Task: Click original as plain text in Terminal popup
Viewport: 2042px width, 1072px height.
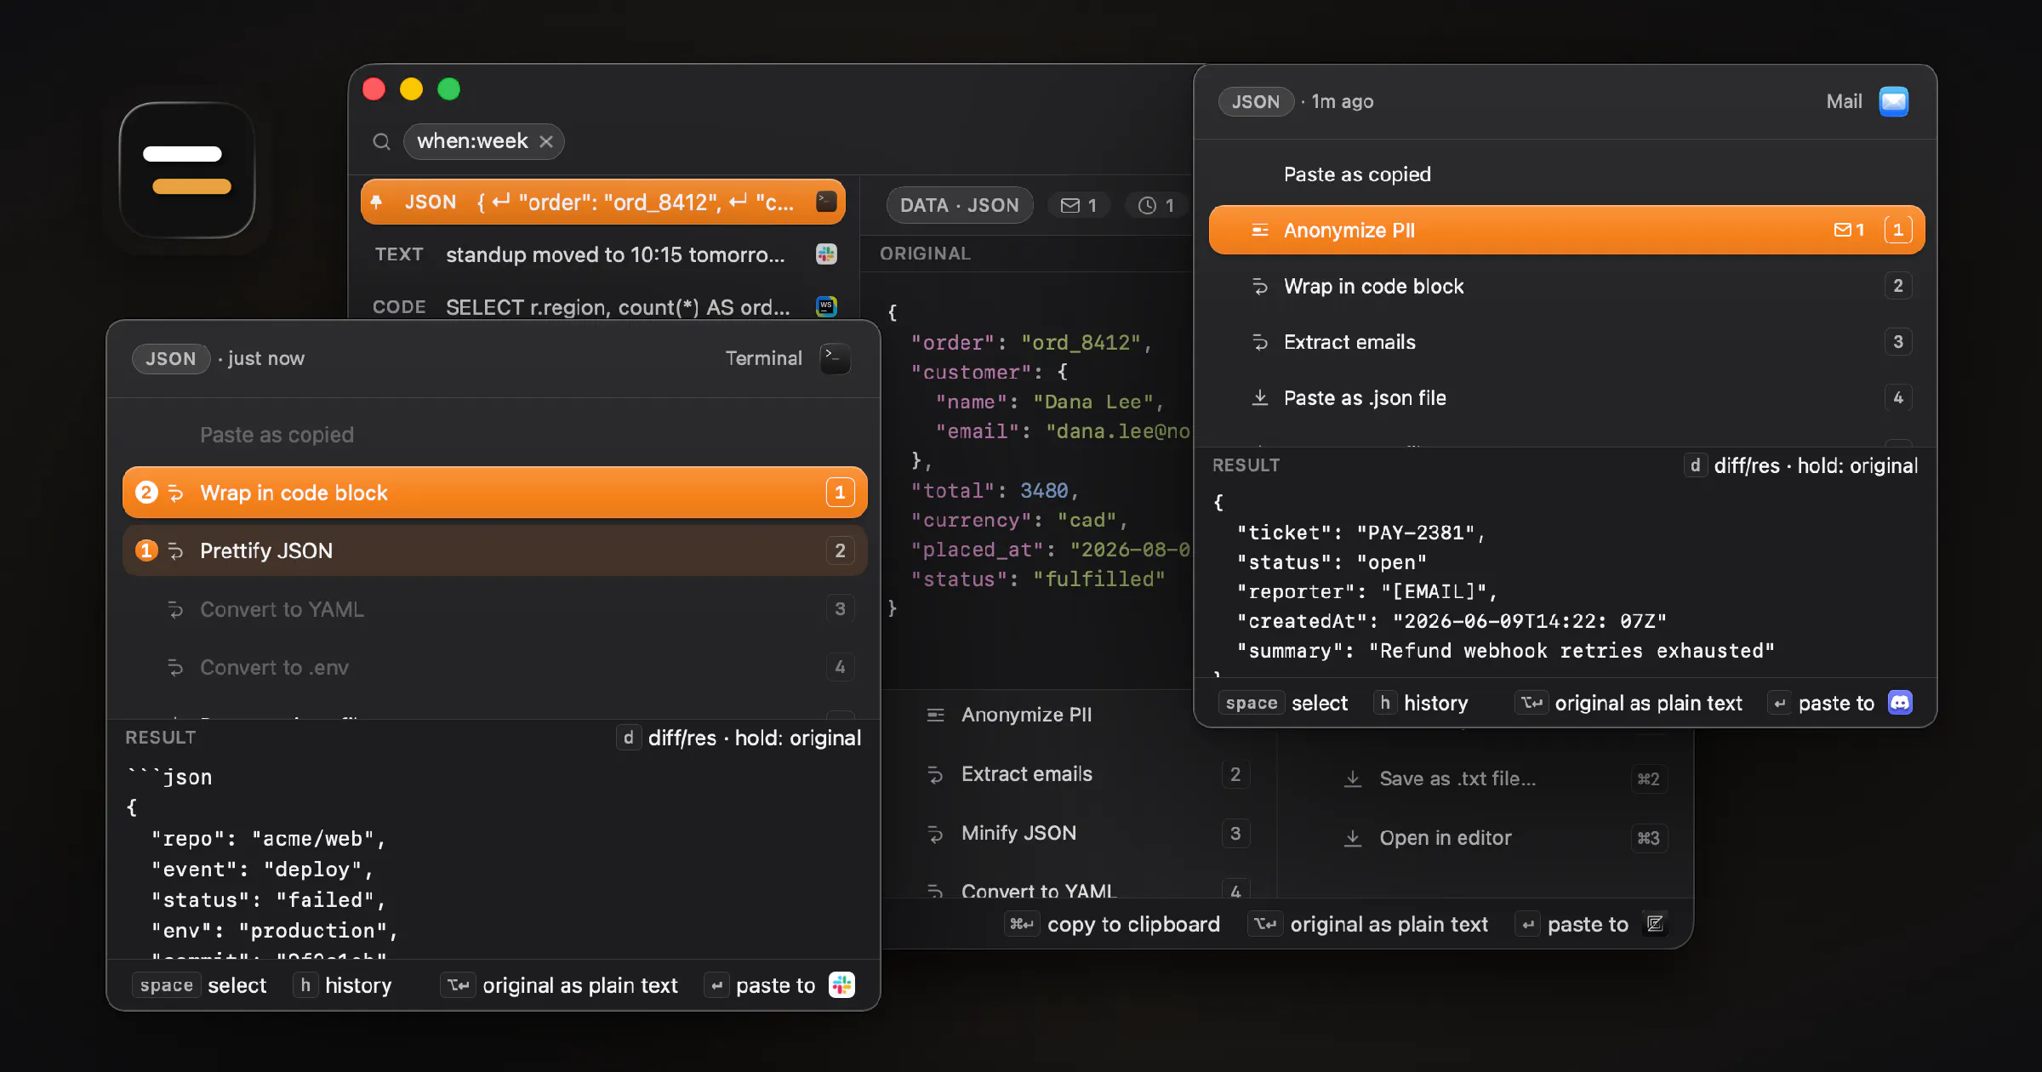Action: click(559, 985)
